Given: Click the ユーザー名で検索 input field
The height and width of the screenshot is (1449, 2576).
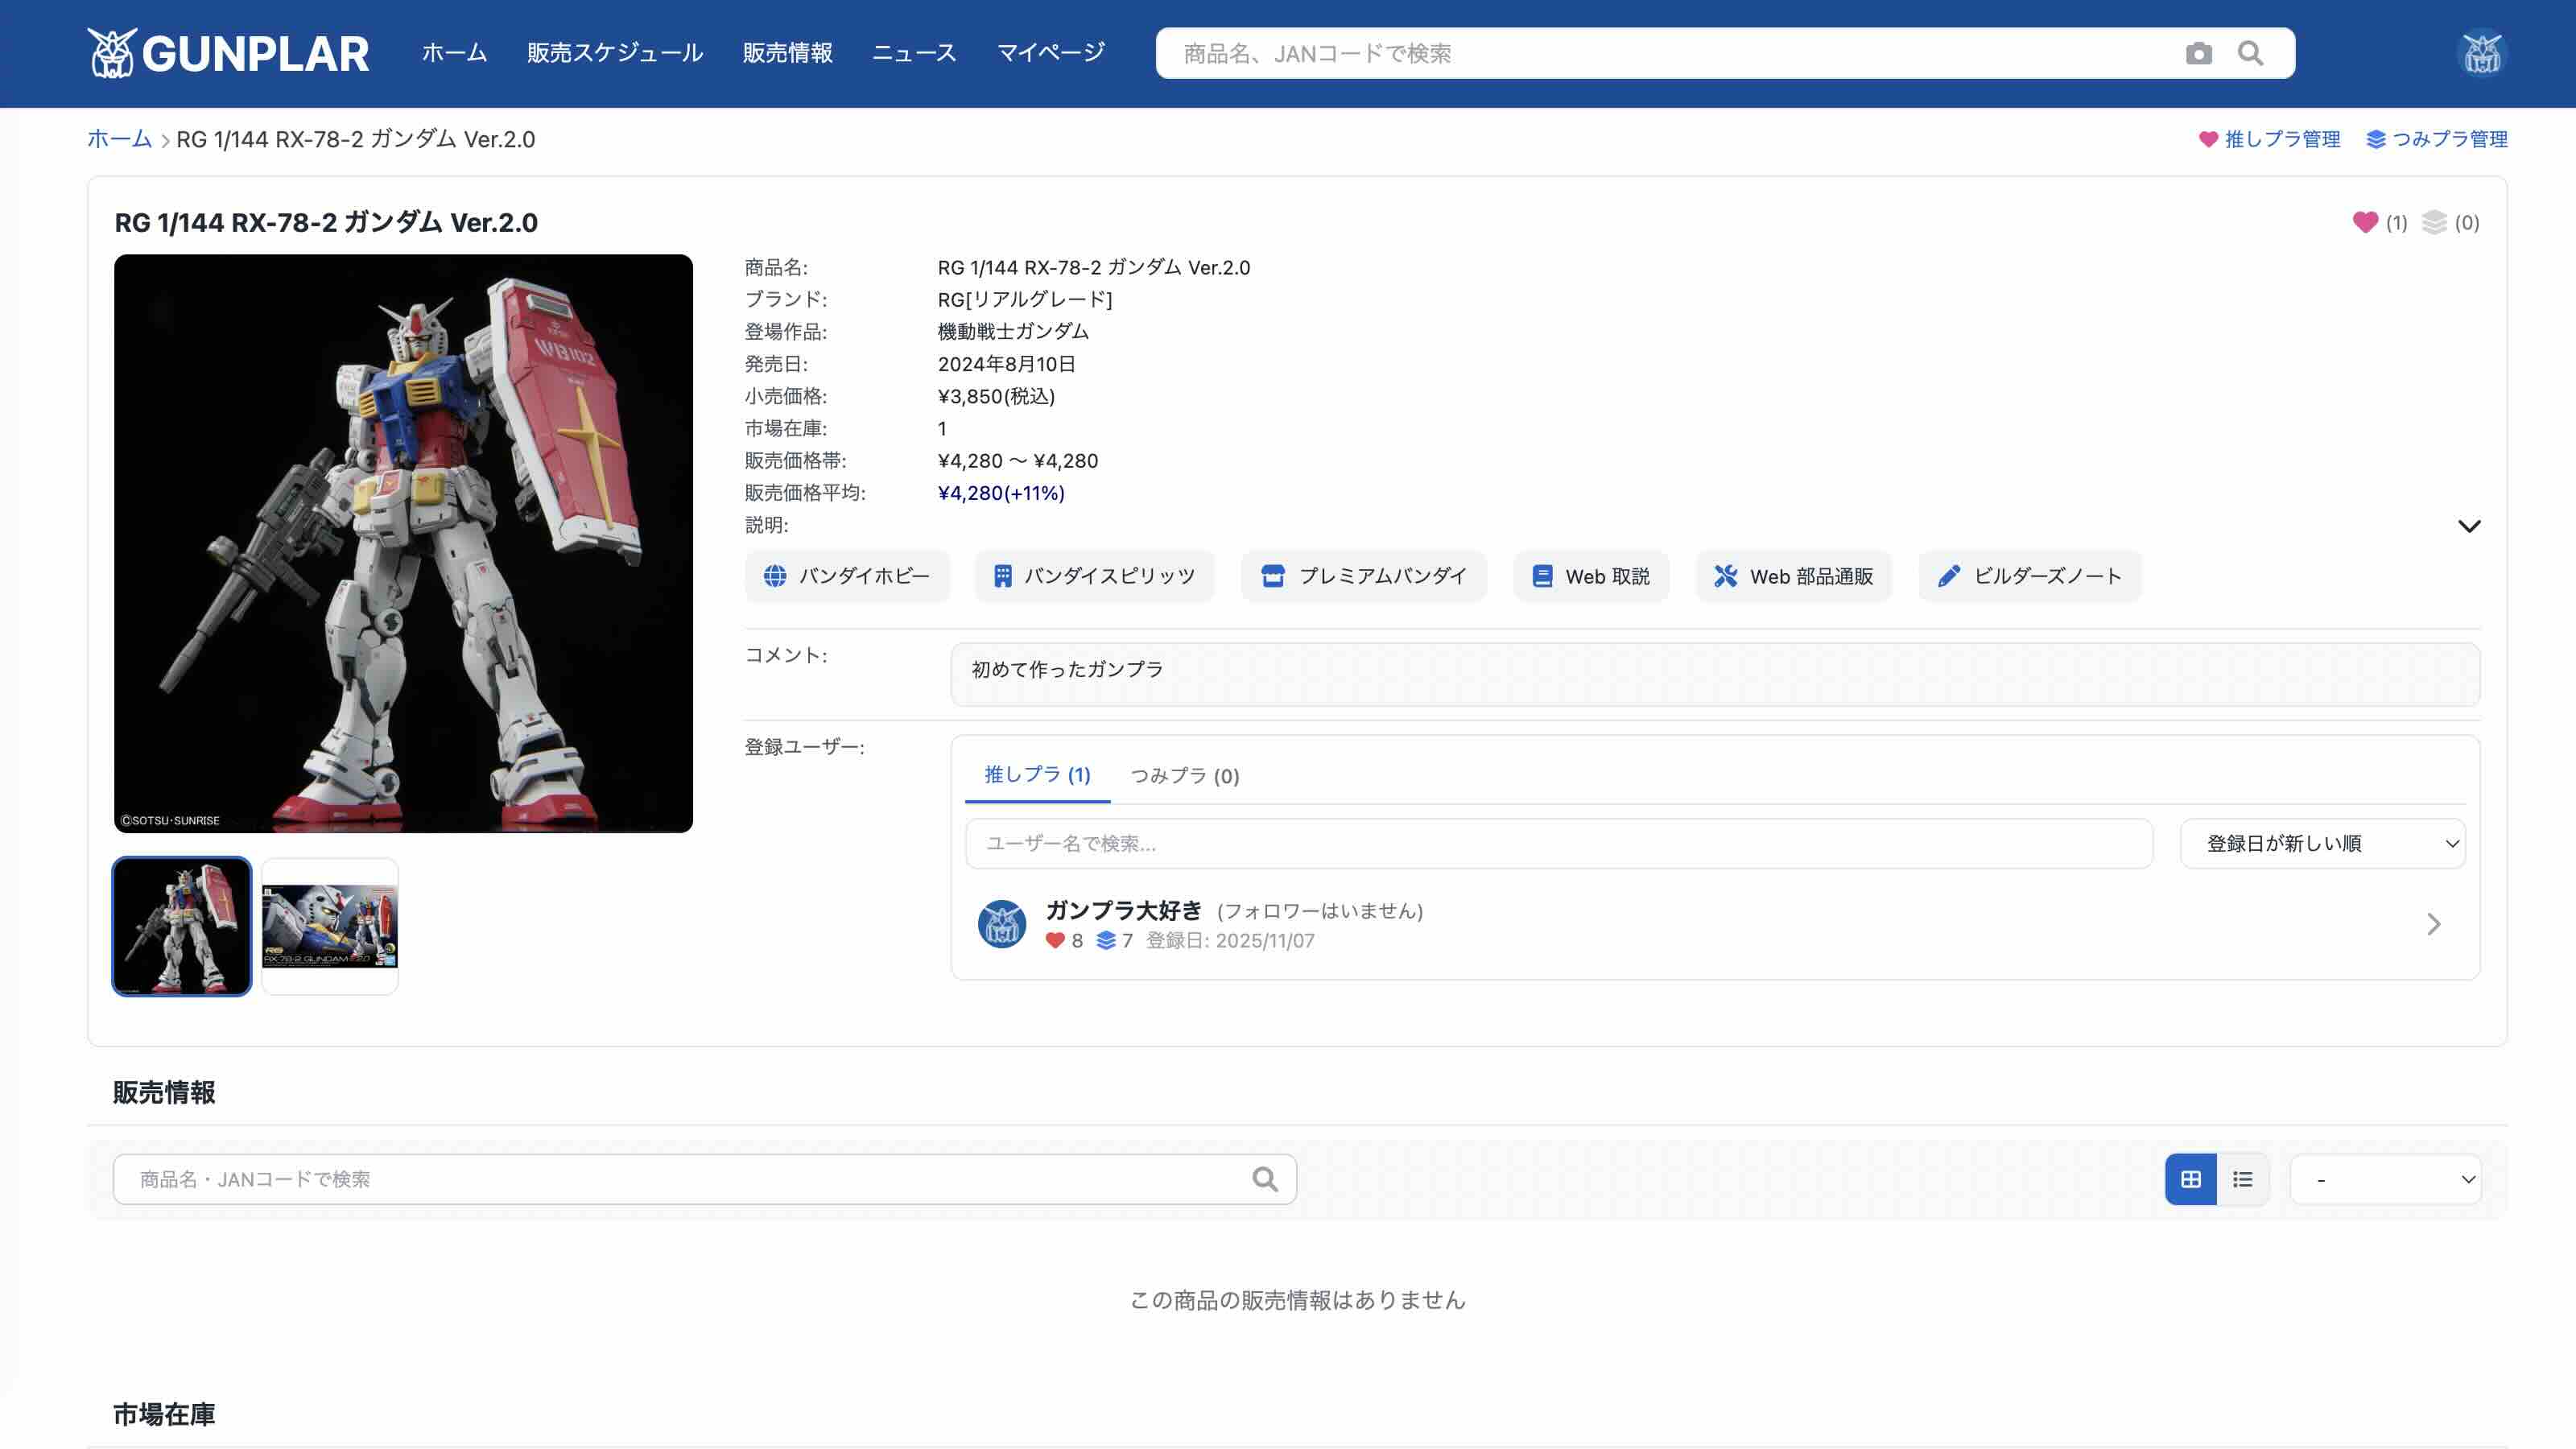Looking at the screenshot, I should pos(1559,843).
